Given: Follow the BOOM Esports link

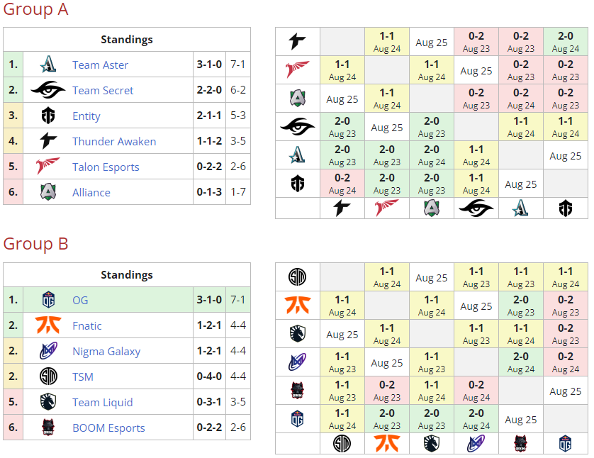Looking at the screenshot, I should (108, 428).
